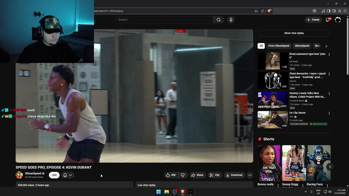The height and width of the screenshot is (196, 349).
Task: Open the Brave playlist music-note icon
Action: pyautogui.click(x=323, y=11)
